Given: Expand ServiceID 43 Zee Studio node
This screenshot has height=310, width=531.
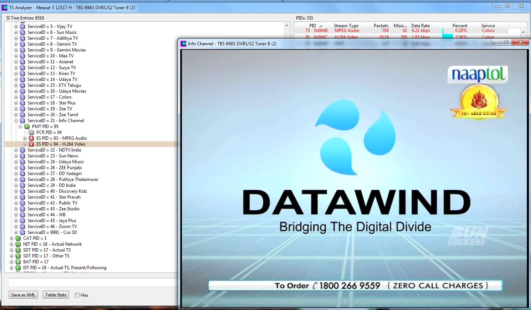Looking at the screenshot, I should click(x=16, y=209).
